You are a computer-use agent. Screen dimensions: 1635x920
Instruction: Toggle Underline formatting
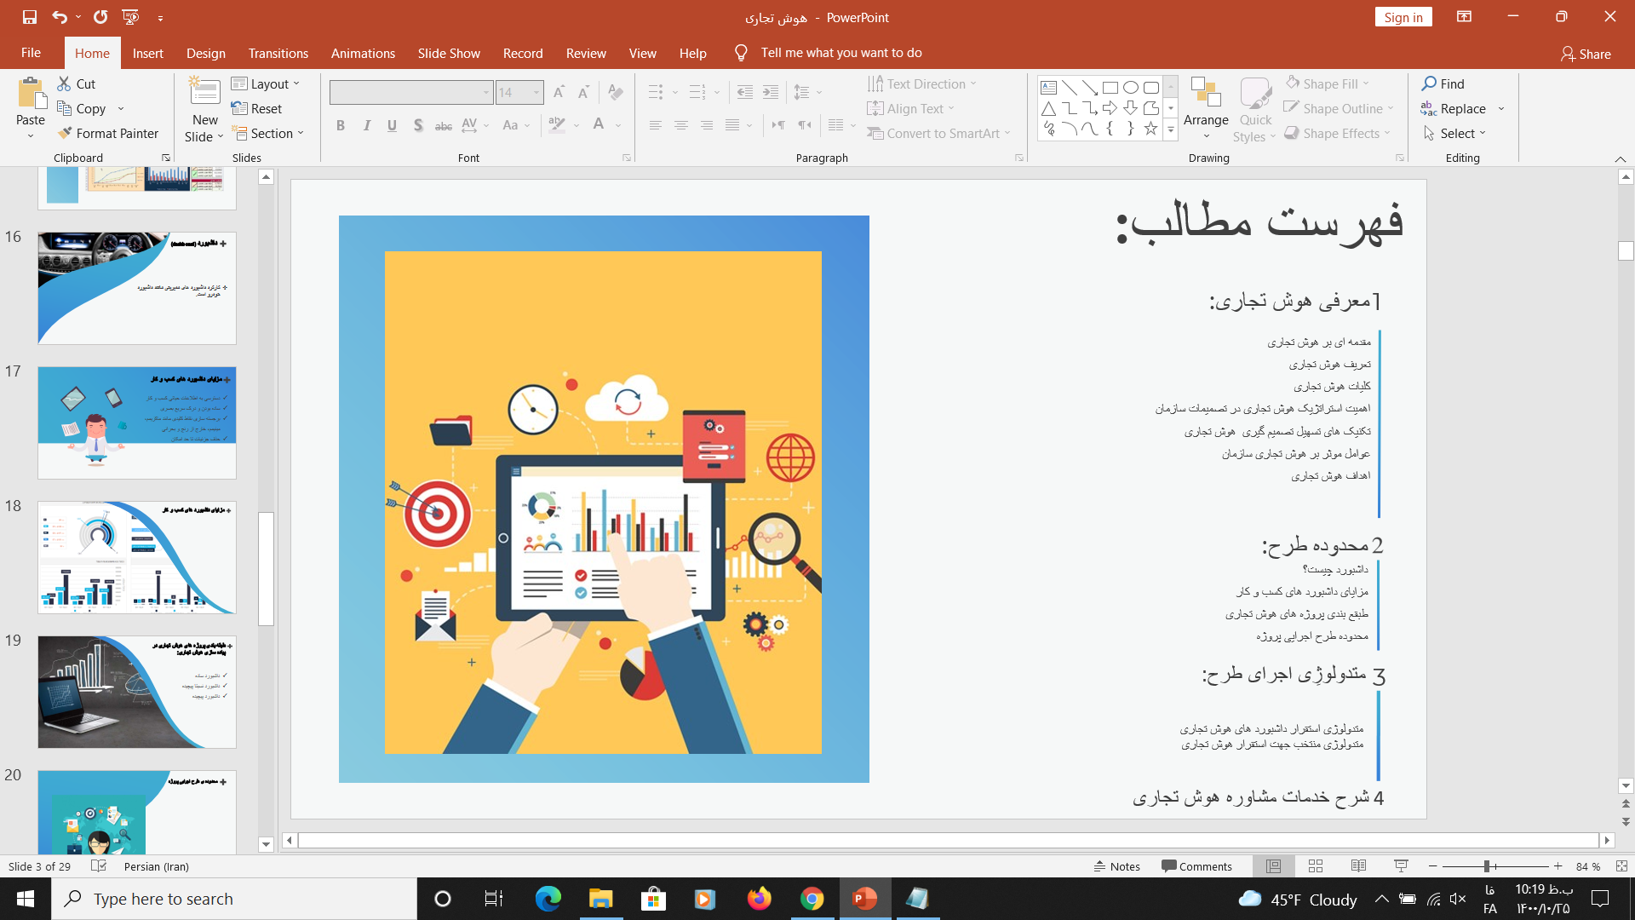[392, 125]
